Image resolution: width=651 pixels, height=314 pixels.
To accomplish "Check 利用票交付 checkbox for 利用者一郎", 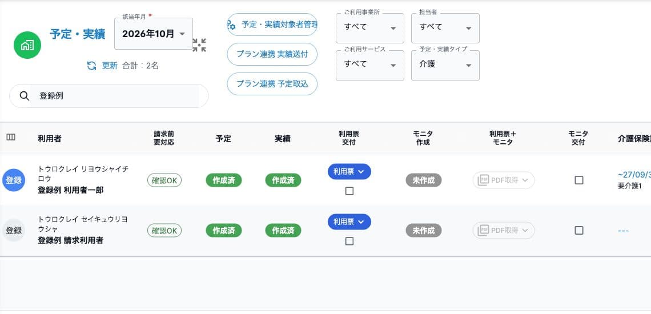I will [349, 191].
